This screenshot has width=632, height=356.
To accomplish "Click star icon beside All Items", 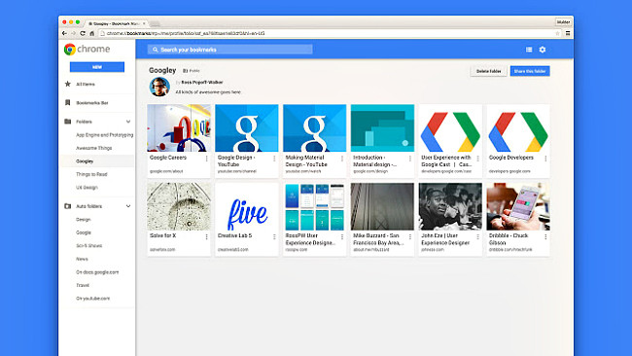I will pos(68,84).
